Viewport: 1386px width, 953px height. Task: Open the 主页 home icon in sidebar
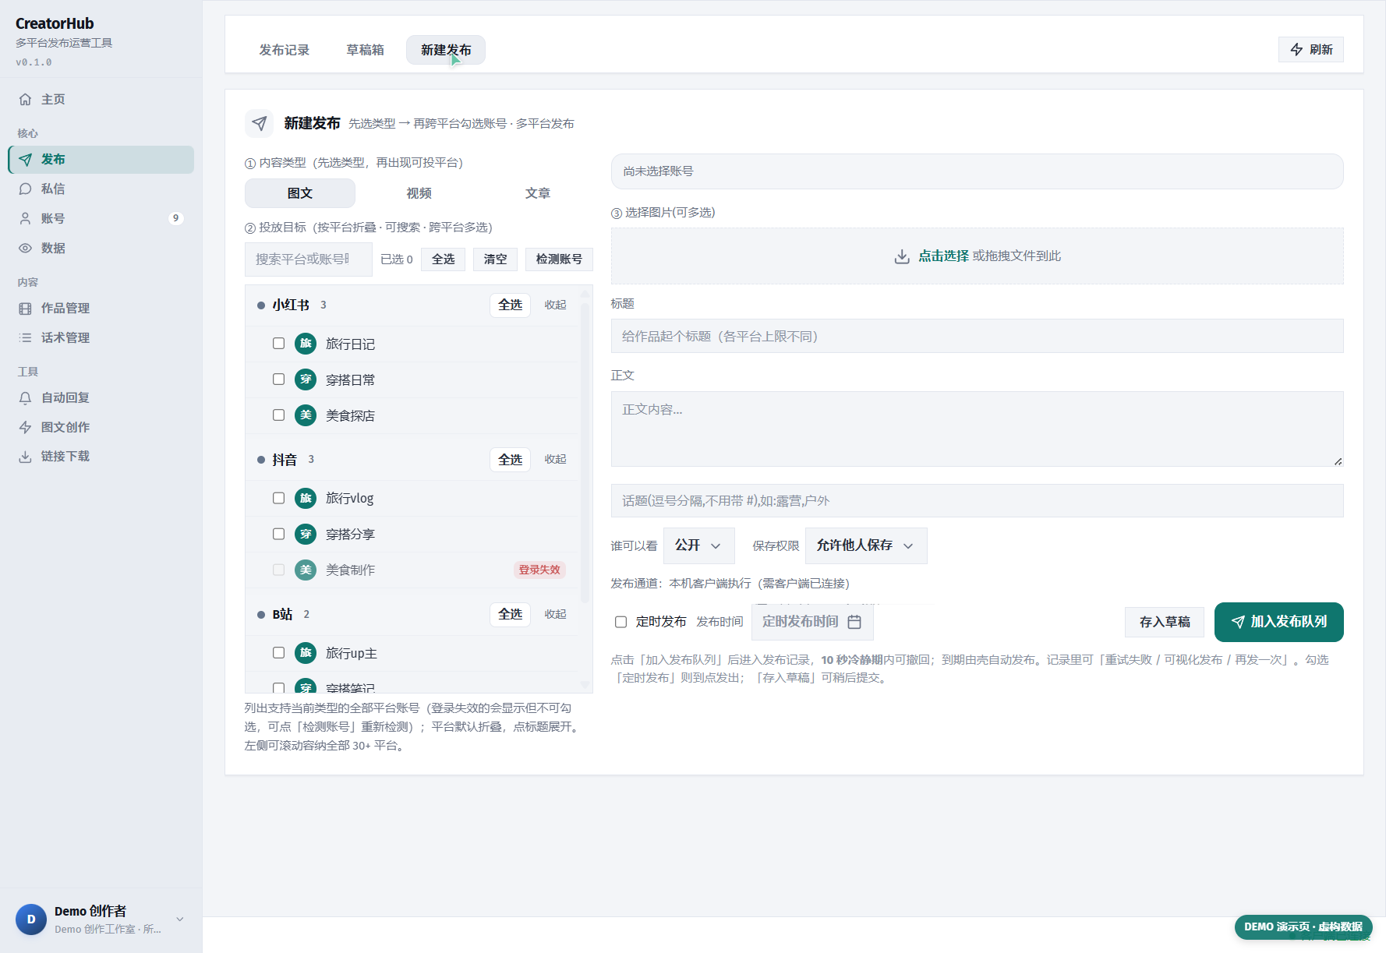point(26,99)
